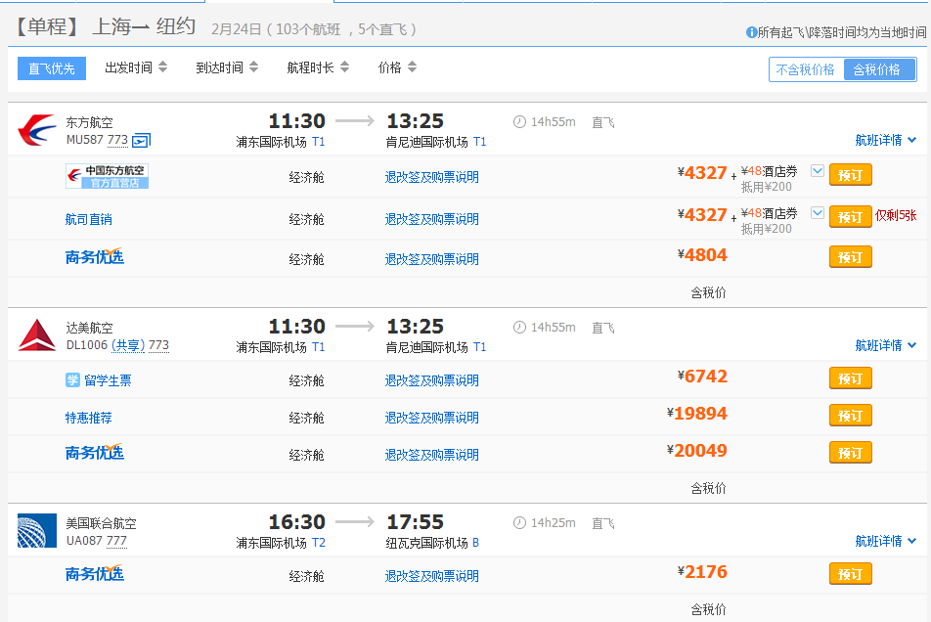Click the info icon beside 所有起飞\降落时间 notice
The height and width of the screenshot is (622, 931).
(x=751, y=32)
